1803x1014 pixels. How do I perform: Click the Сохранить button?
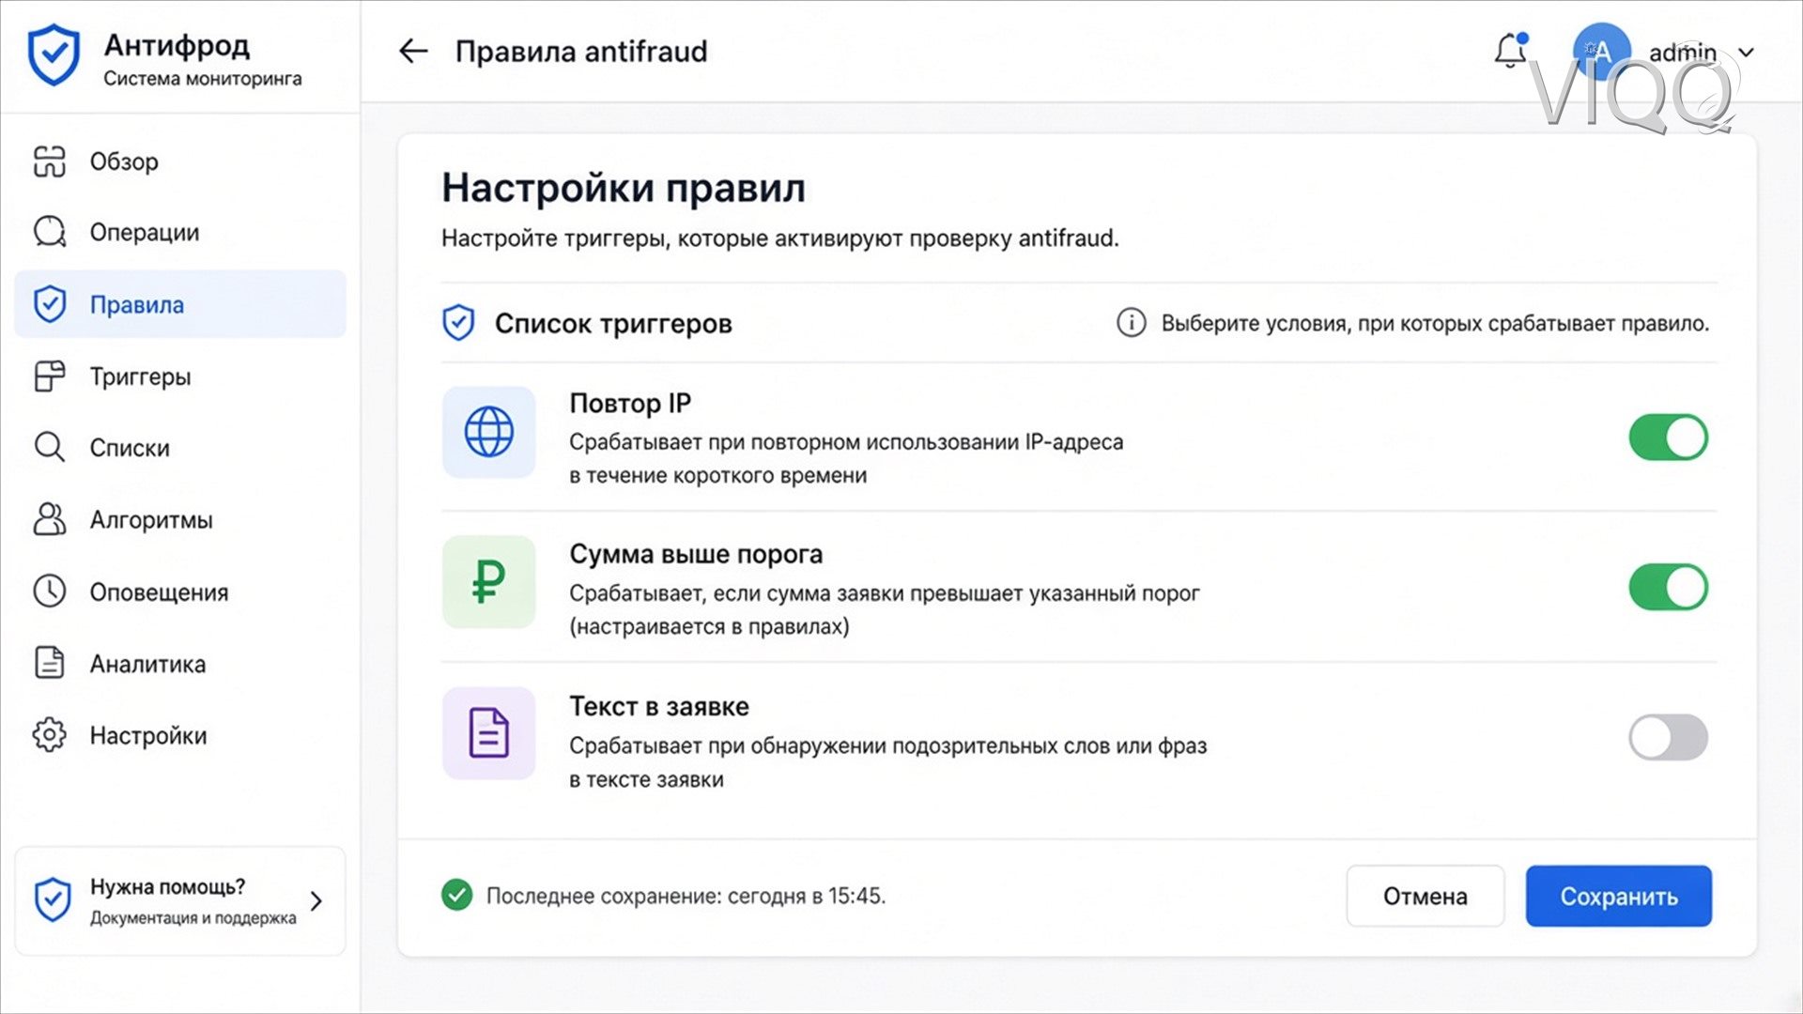pyautogui.click(x=1618, y=896)
